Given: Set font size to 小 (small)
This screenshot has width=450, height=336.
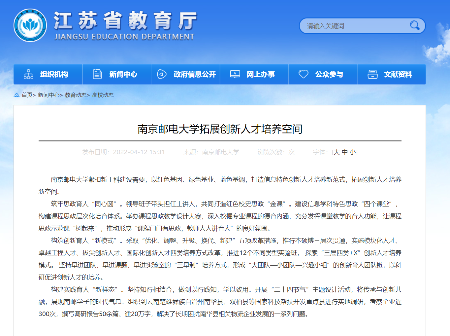Looking at the screenshot, I should (x=353, y=152).
